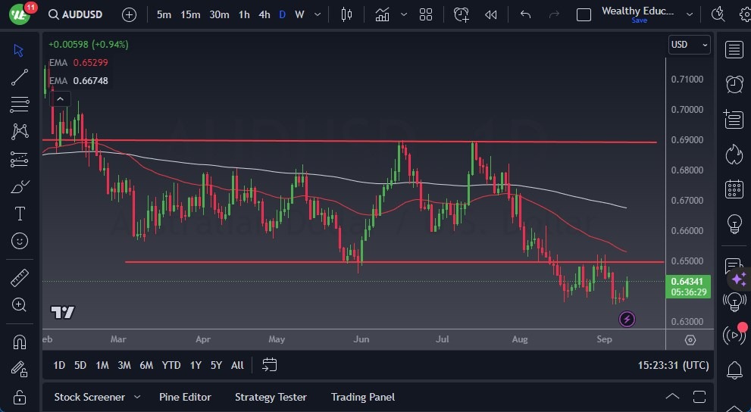Open the USD currency dropdown
The width and height of the screenshot is (751, 412).
pos(689,45)
